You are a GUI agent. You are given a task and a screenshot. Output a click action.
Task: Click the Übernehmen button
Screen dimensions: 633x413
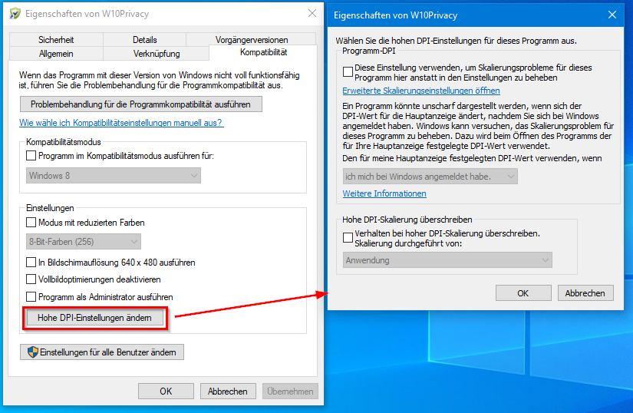click(x=290, y=392)
